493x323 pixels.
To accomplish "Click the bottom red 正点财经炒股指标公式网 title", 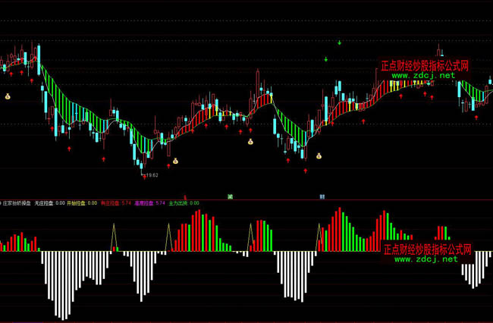I will tap(427, 249).
